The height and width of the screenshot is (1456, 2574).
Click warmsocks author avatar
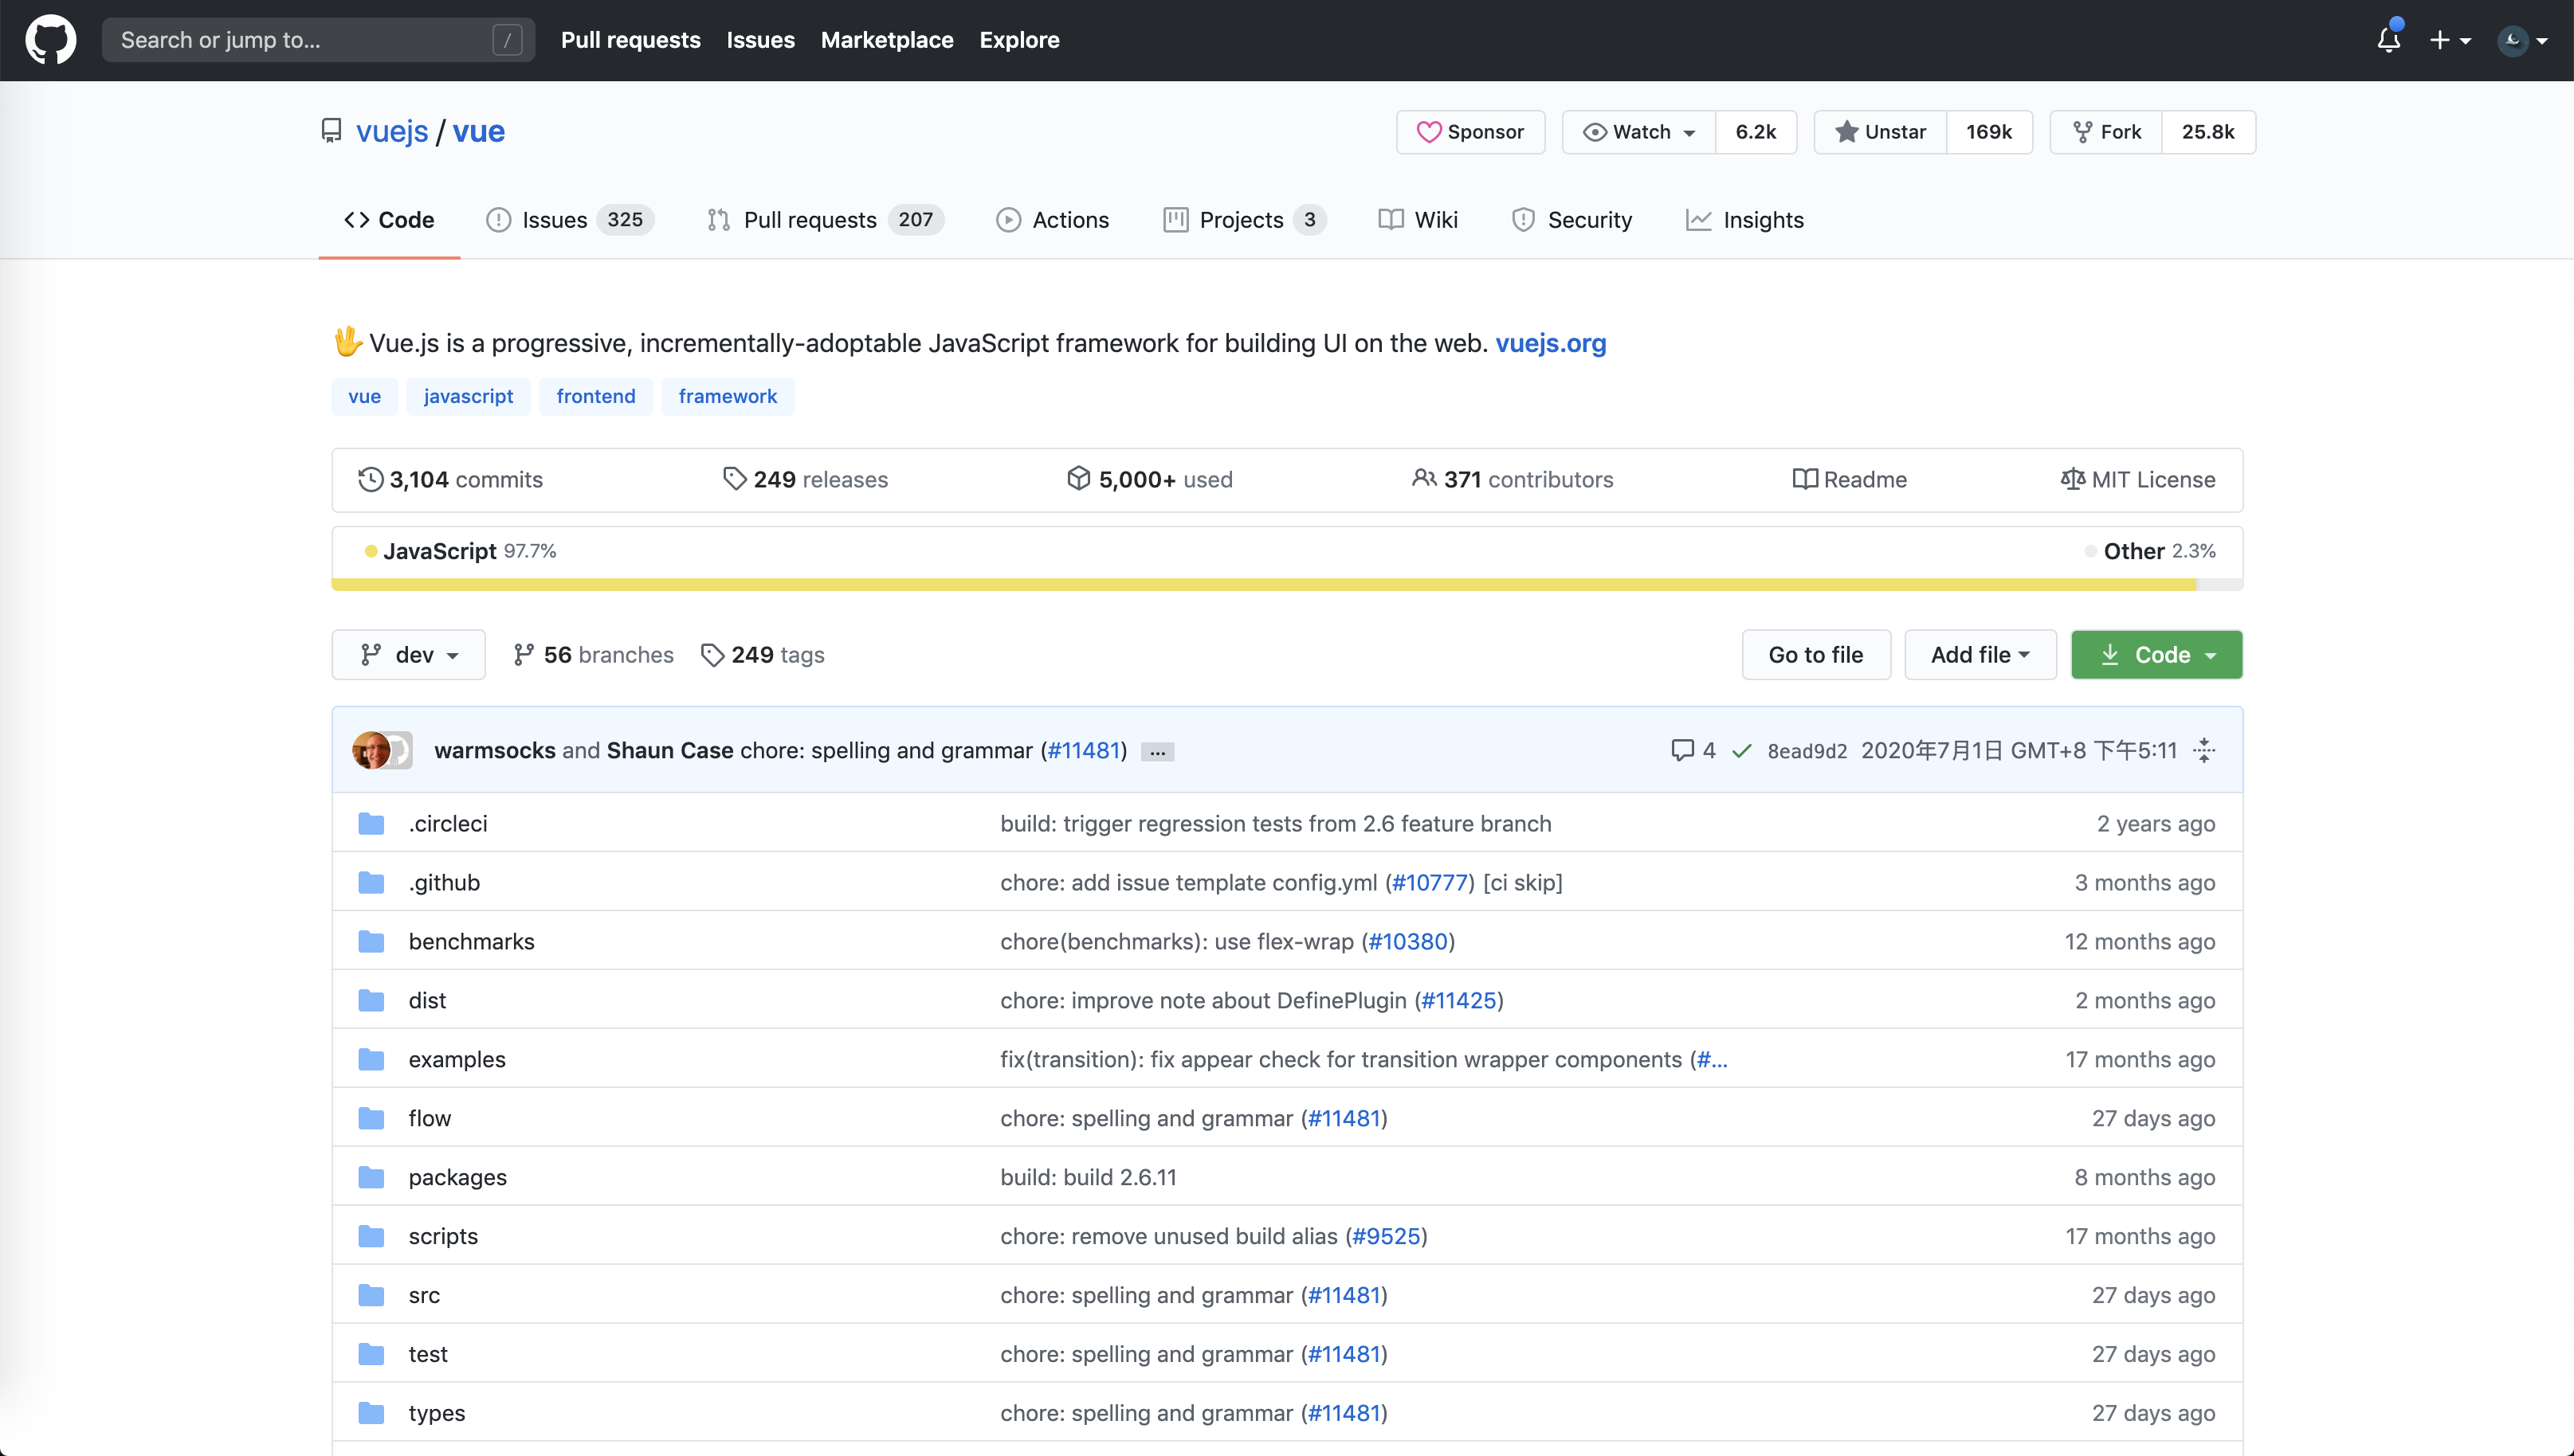[x=371, y=750]
